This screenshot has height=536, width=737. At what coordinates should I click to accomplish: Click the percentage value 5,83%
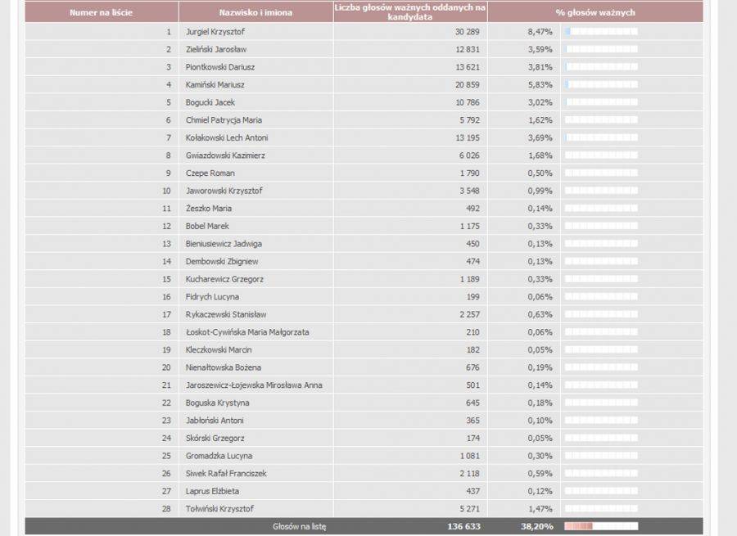pos(540,85)
